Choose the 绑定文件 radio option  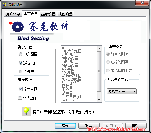point(28,63)
